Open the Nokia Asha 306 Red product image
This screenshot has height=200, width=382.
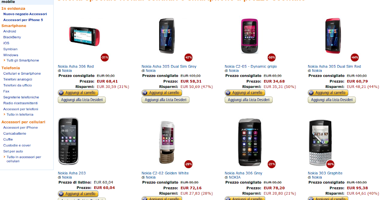click(85, 36)
